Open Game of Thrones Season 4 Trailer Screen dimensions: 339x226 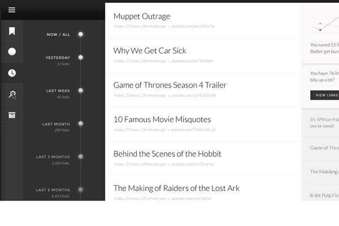pos(169,85)
